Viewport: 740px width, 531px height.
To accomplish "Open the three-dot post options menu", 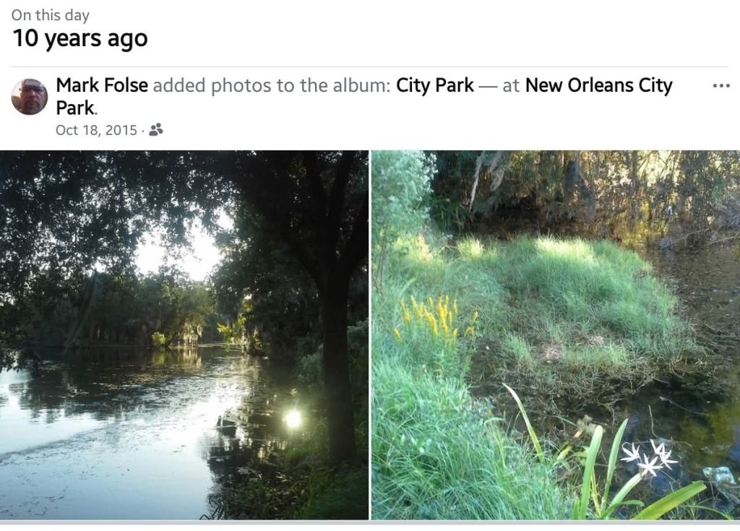I will pos(720,86).
